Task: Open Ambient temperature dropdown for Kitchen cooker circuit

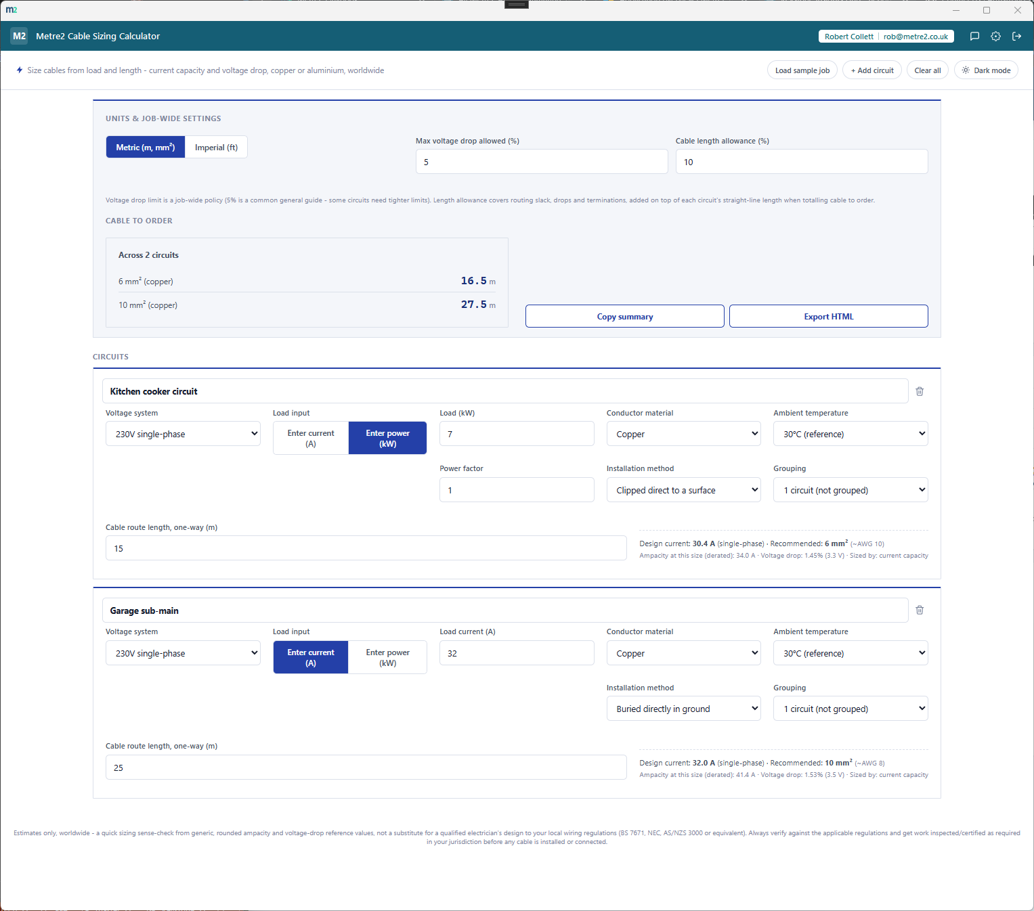Action: click(850, 434)
